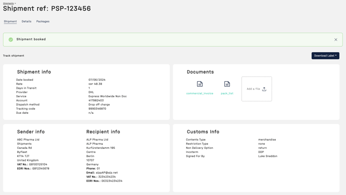Click Signed For By Luke Sneddon

tap(268, 156)
